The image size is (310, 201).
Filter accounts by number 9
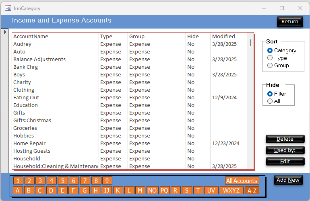107,180
